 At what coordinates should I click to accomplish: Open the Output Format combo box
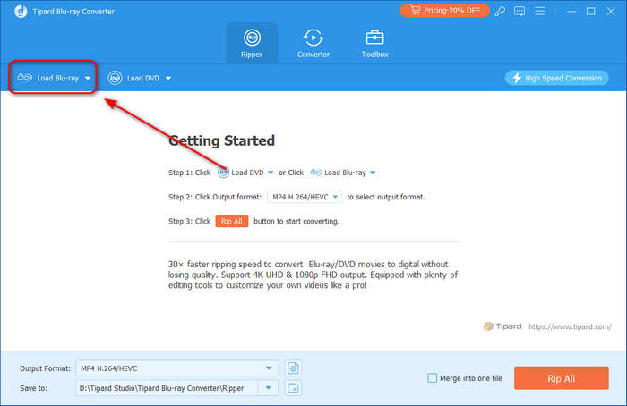click(x=176, y=368)
